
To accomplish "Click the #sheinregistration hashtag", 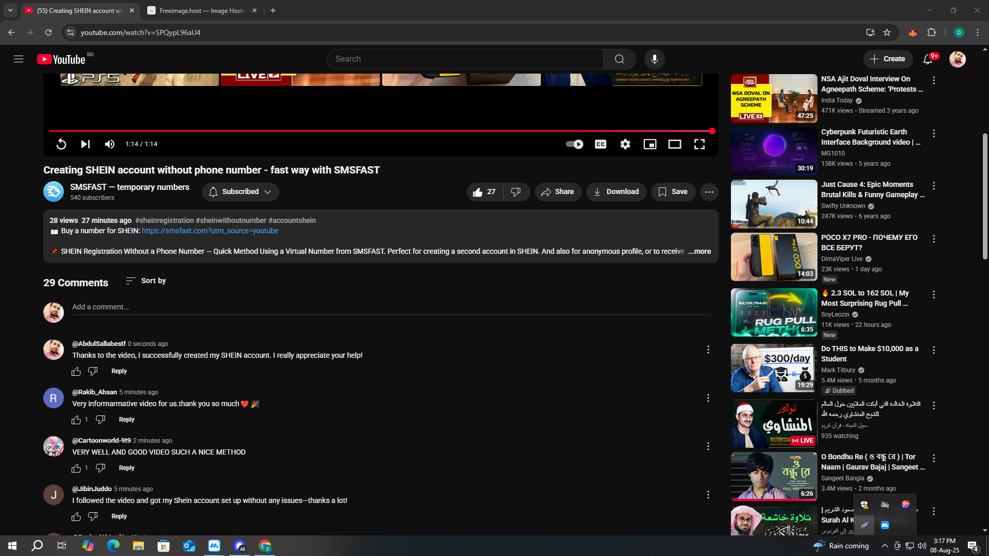I will point(165,221).
